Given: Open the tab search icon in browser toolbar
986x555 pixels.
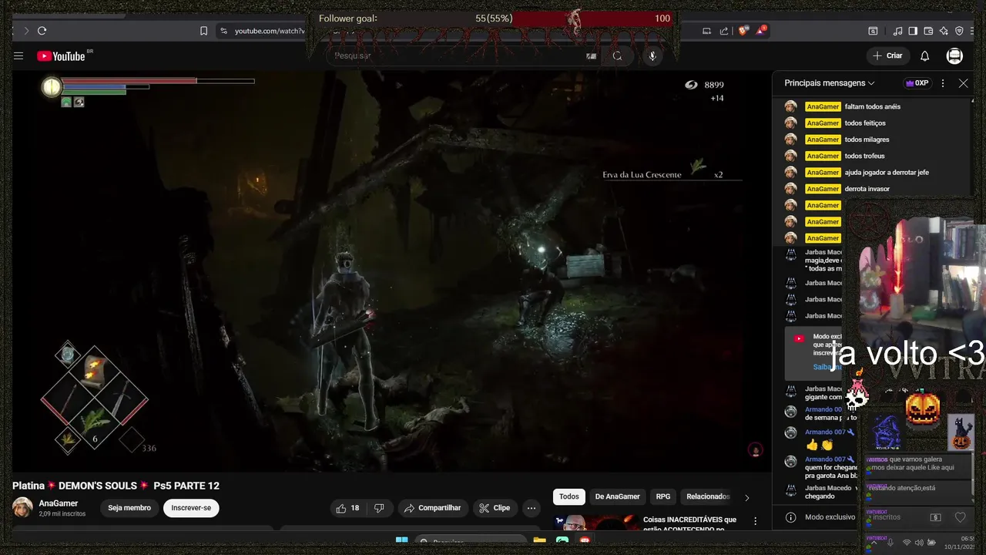Looking at the screenshot, I should click(873, 31).
